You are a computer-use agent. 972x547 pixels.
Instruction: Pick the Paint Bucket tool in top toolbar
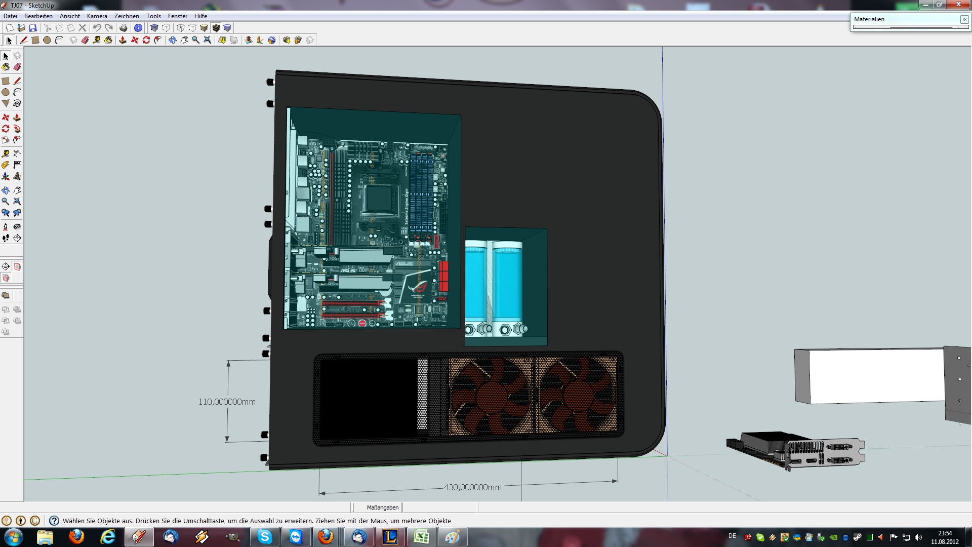108,40
